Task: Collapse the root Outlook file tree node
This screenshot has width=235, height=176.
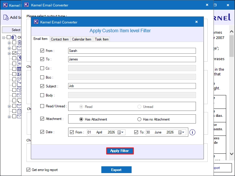Action: tap(4, 38)
